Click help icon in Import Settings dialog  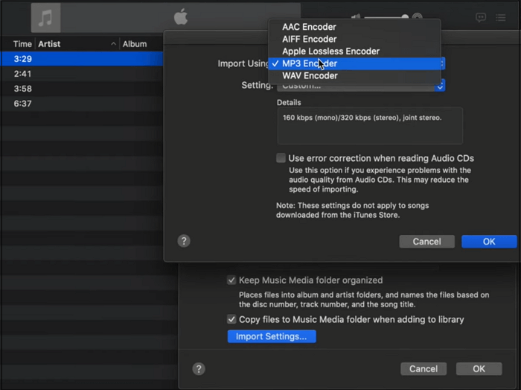tap(184, 241)
